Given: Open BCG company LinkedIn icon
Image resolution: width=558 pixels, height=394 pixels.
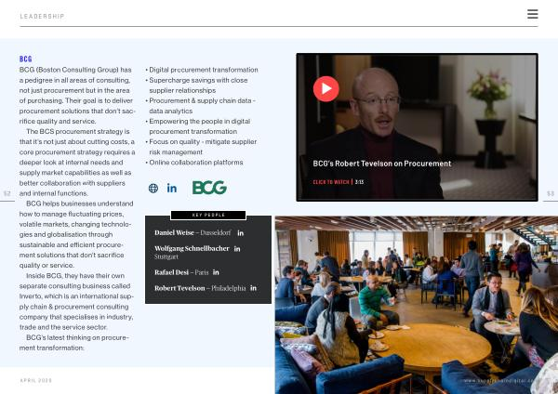Looking at the screenshot, I should [172, 188].
